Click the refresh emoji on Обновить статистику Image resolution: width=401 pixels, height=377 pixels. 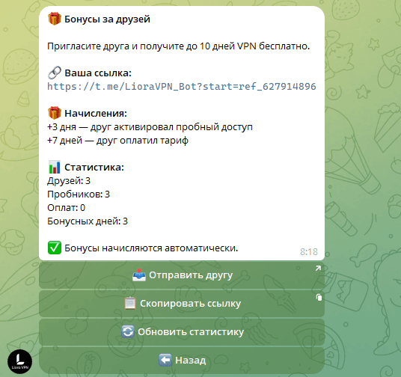[128, 331]
